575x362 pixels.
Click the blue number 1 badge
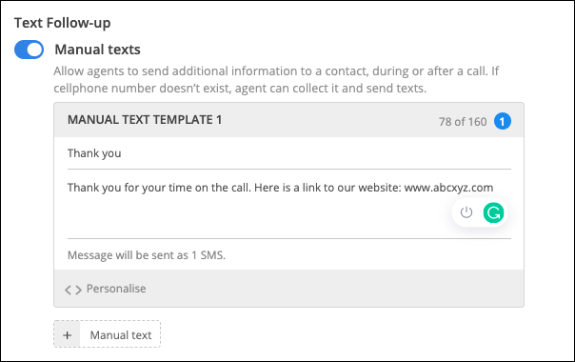[503, 121]
